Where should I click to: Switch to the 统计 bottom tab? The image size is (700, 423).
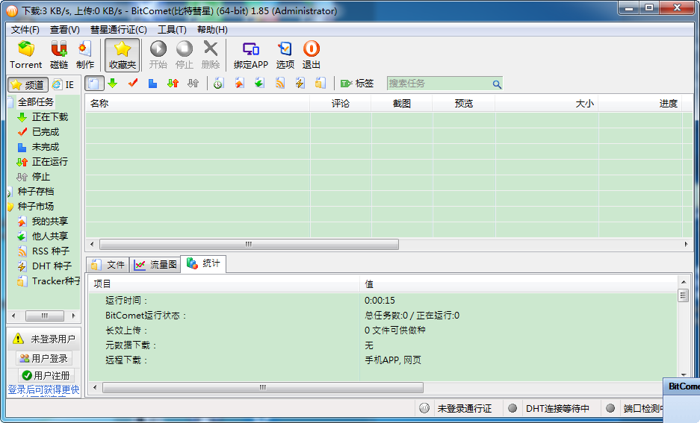203,264
